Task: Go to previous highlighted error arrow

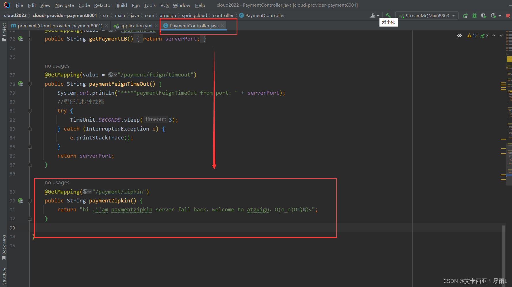Action: pos(494,35)
